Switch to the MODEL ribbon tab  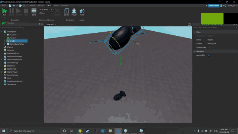click(41, 6)
